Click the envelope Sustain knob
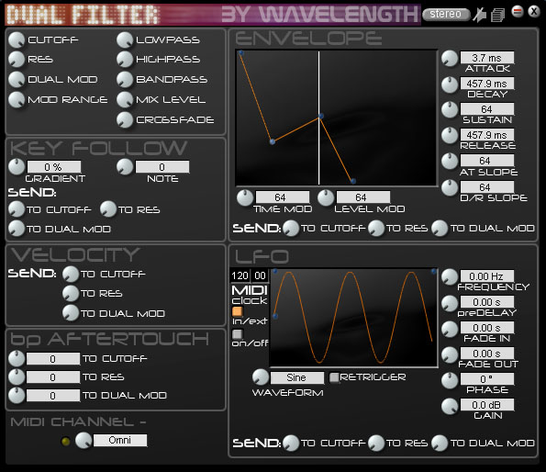Screen dimensions: 546x472 pos(450,109)
